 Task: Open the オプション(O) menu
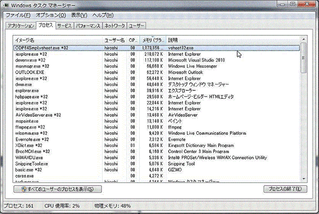coord(51,15)
